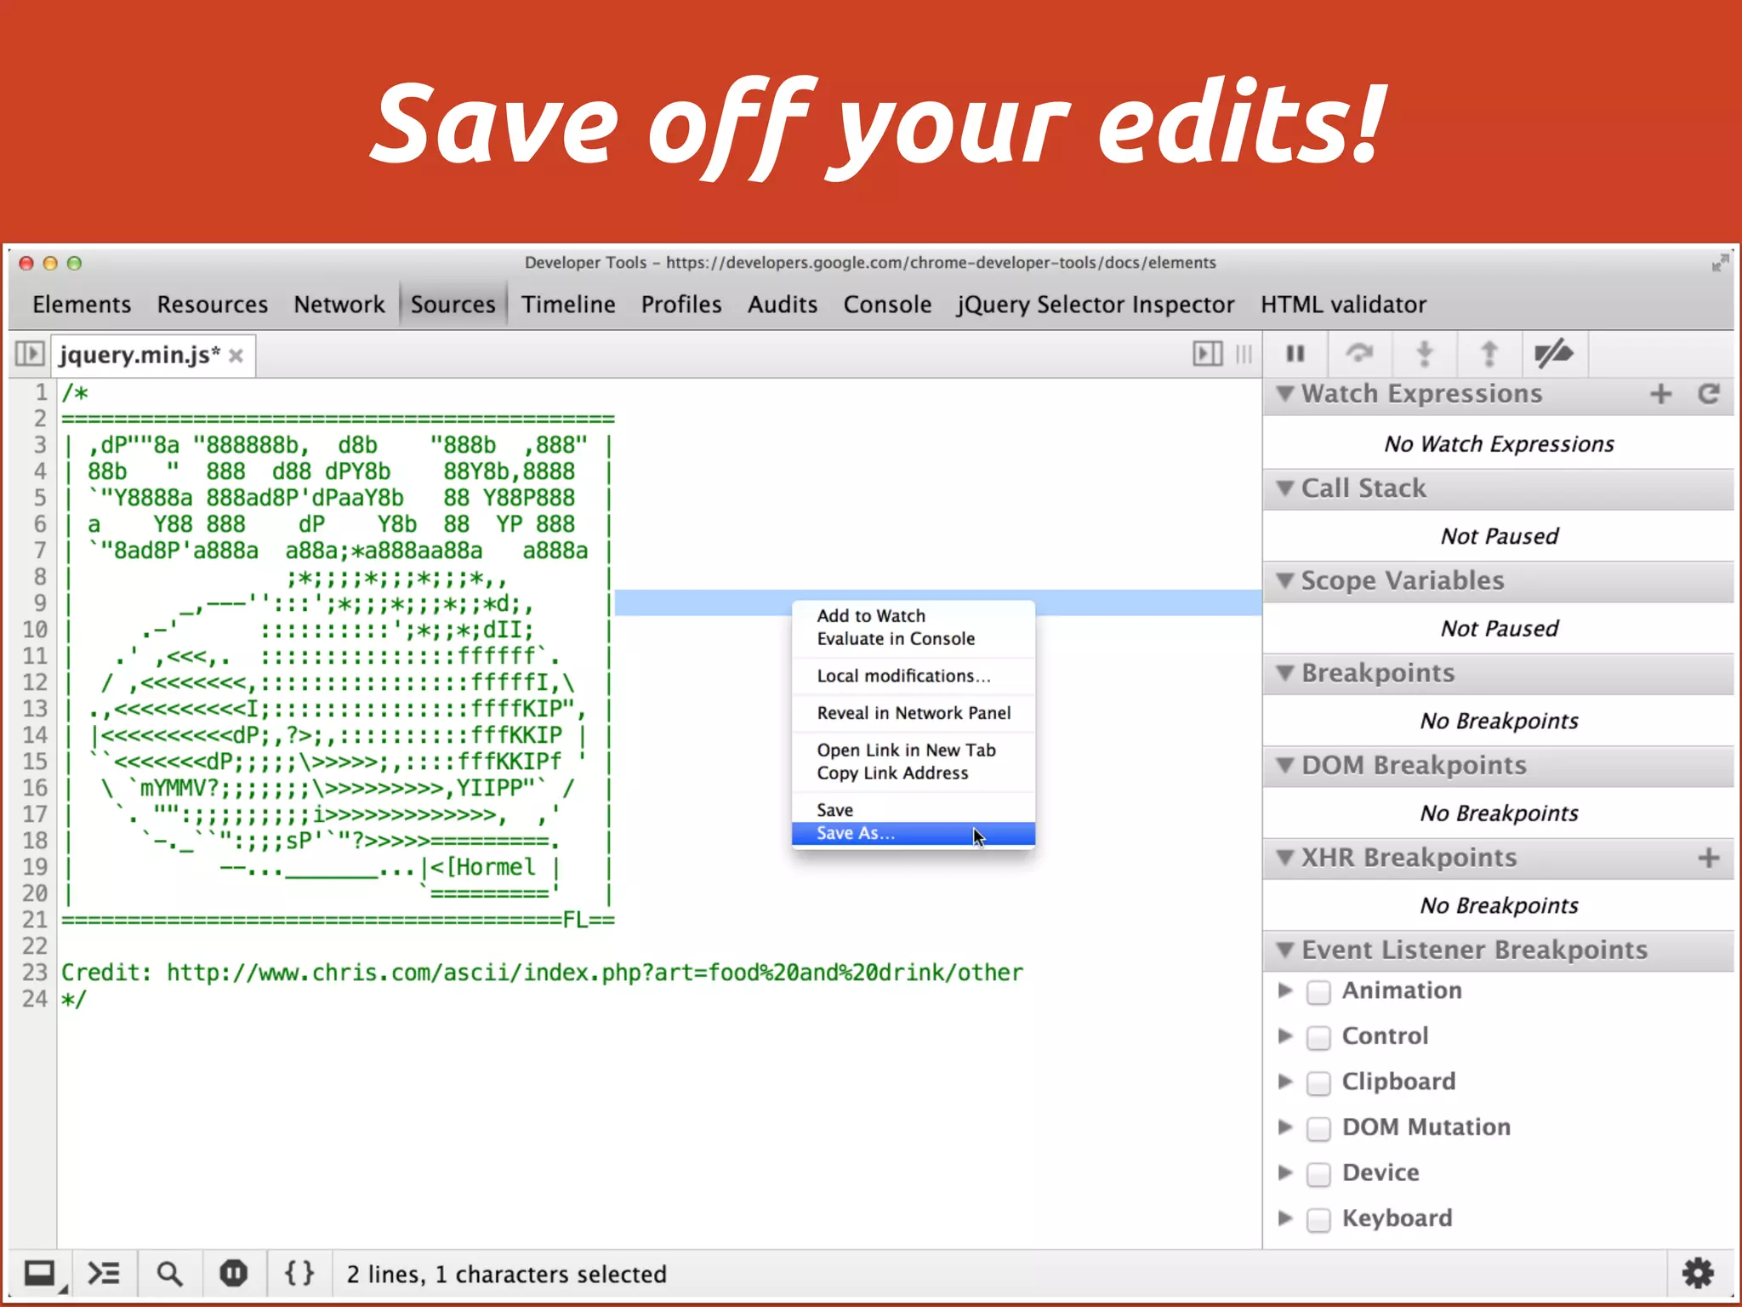Click the fullscreen arrows icon in title bar

tap(1720, 263)
